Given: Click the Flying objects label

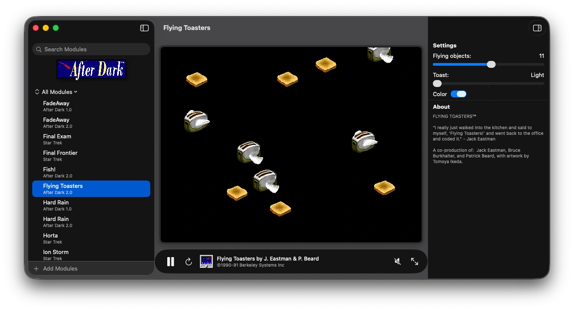Looking at the screenshot, I should [x=452, y=56].
